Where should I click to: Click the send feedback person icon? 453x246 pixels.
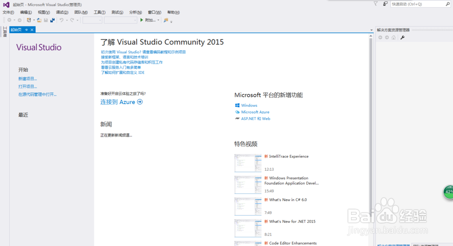coord(386,4)
